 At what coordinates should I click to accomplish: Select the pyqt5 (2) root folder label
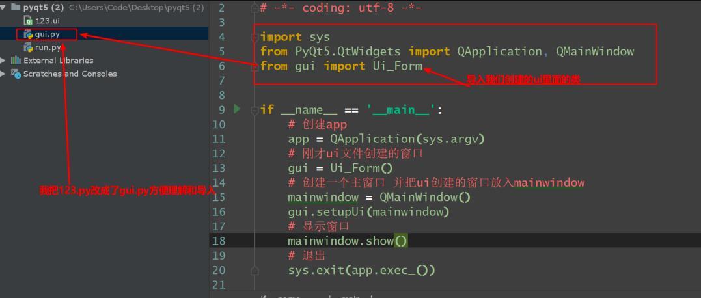[44, 8]
